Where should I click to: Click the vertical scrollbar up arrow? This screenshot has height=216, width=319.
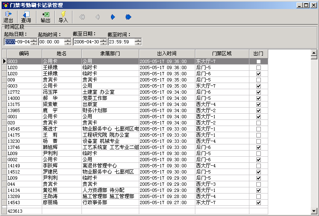tap(314, 53)
